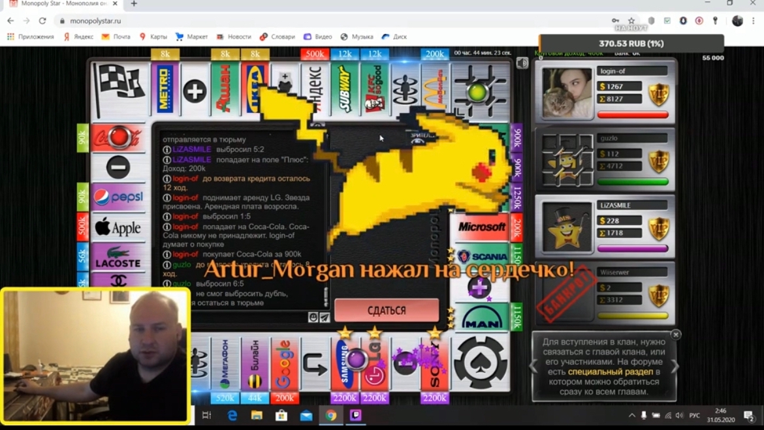Close the clan tip panel
The image size is (764, 430).
pyautogui.click(x=676, y=334)
